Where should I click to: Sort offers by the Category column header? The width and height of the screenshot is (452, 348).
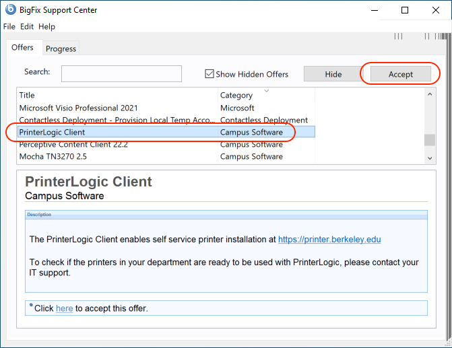pos(236,95)
